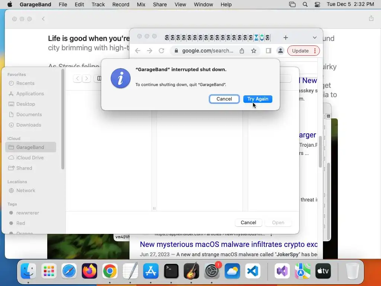Screen dimensions: 381x286
Task: Click the Stage Manager menu bar icon
Action: coord(292,4)
